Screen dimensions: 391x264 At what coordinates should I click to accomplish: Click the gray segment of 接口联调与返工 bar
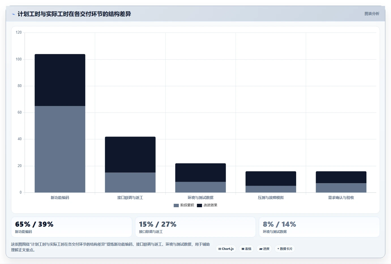tap(130, 183)
